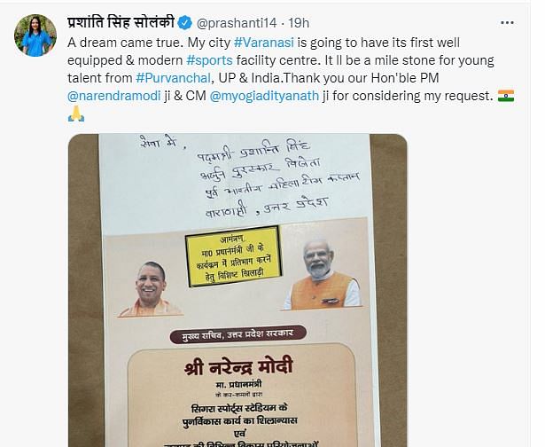The width and height of the screenshot is (545, 447).
Task: Click the मुख्य सचिव, उत्तर प्रदेश सरकार banner
Action: point(237,334)
